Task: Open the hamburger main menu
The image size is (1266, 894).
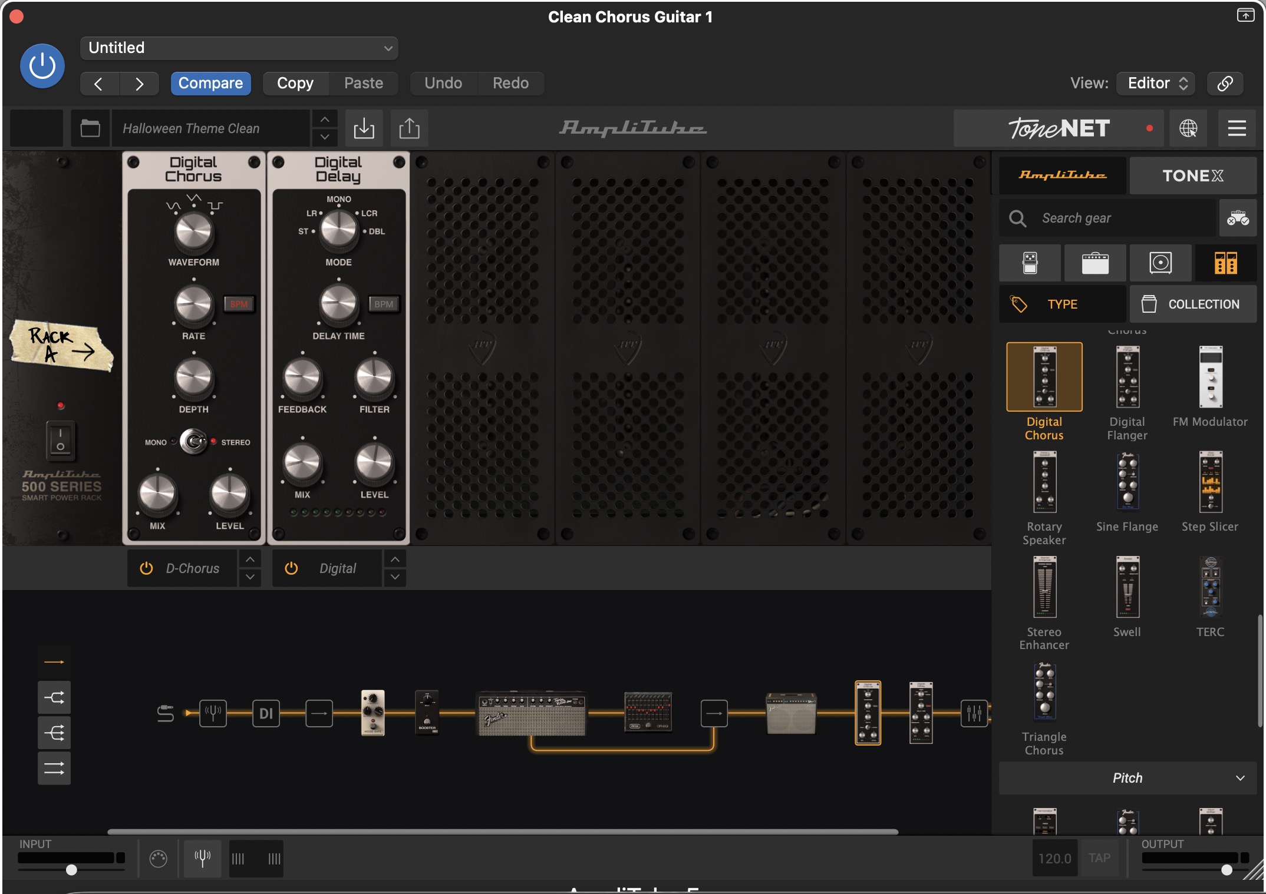Action: click(x=1237, y=128)
